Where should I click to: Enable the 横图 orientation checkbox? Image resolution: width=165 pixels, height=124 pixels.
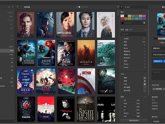[122, 78]
